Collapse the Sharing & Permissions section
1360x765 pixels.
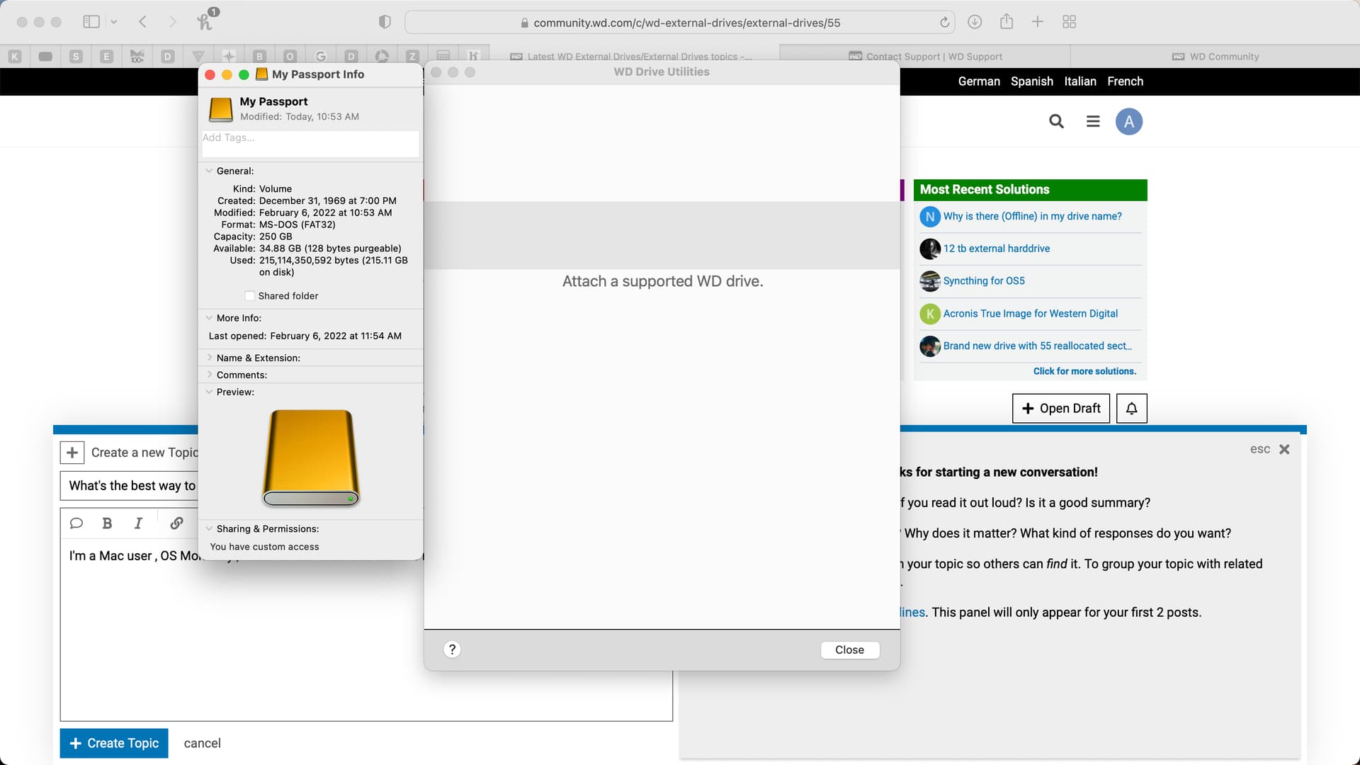pyautogui.click(x=209, y=529)
